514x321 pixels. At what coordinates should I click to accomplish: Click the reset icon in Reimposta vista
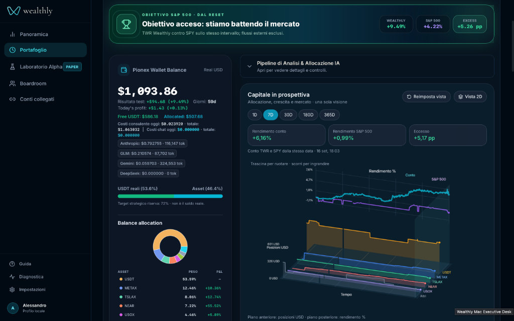[409, 97]
